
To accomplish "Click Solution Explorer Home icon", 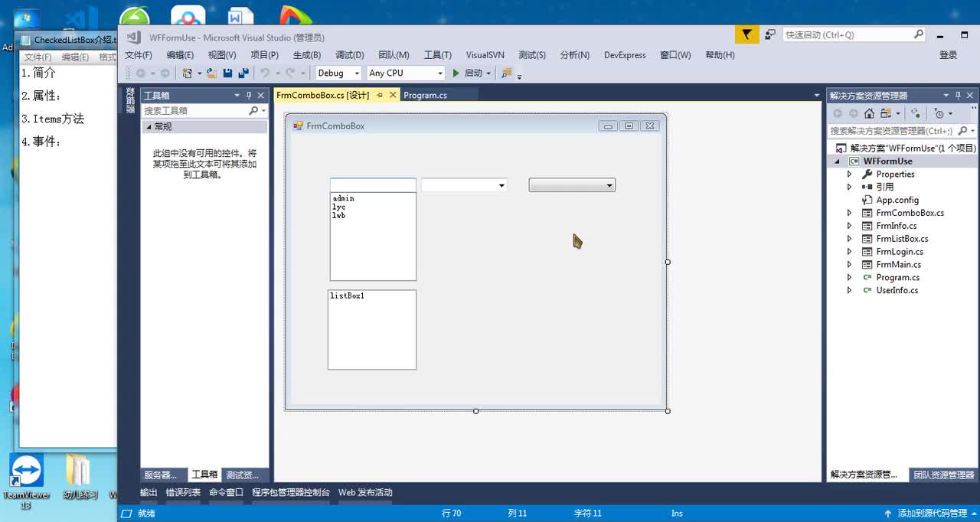I will click(869, 113).
